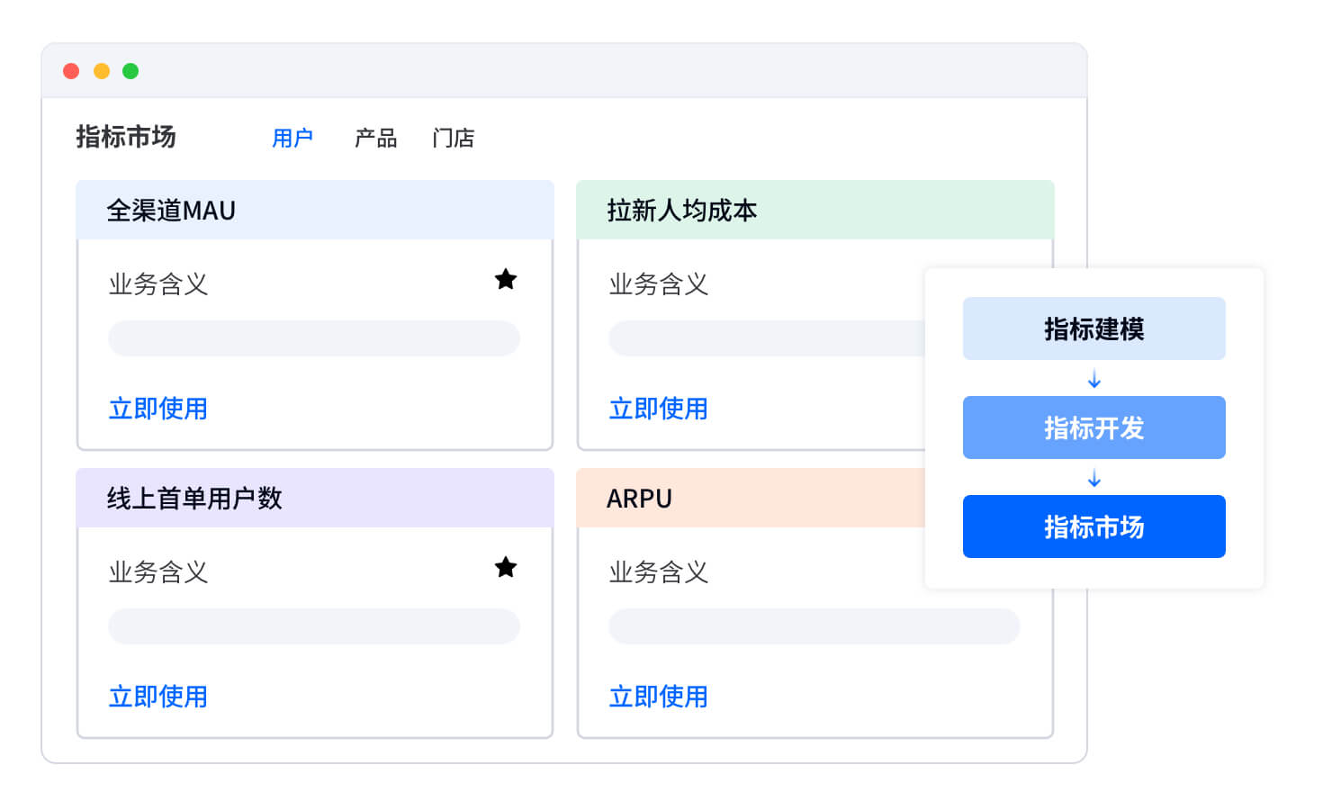This screenshot has width=1332, height=792.
Task: Switch to the 用户 tab
Action: [292, 138]
